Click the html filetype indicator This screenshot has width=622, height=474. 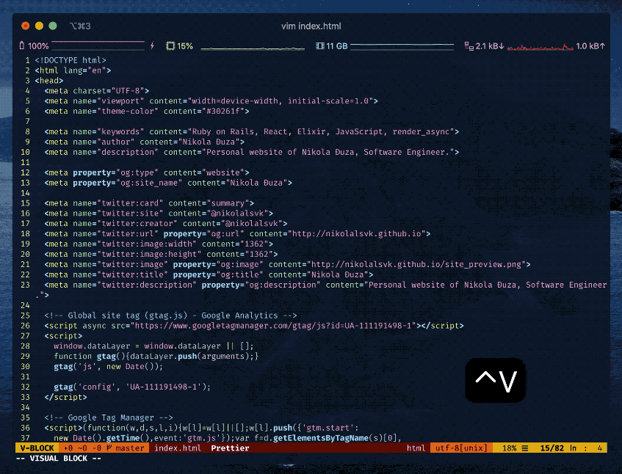click(x=416, y=448)
